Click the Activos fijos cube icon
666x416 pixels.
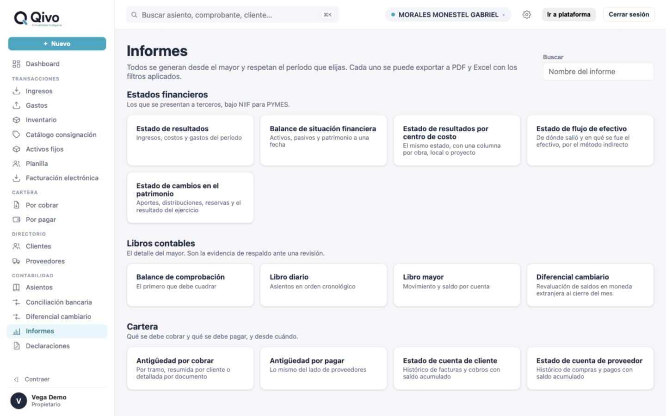point(16,149)
